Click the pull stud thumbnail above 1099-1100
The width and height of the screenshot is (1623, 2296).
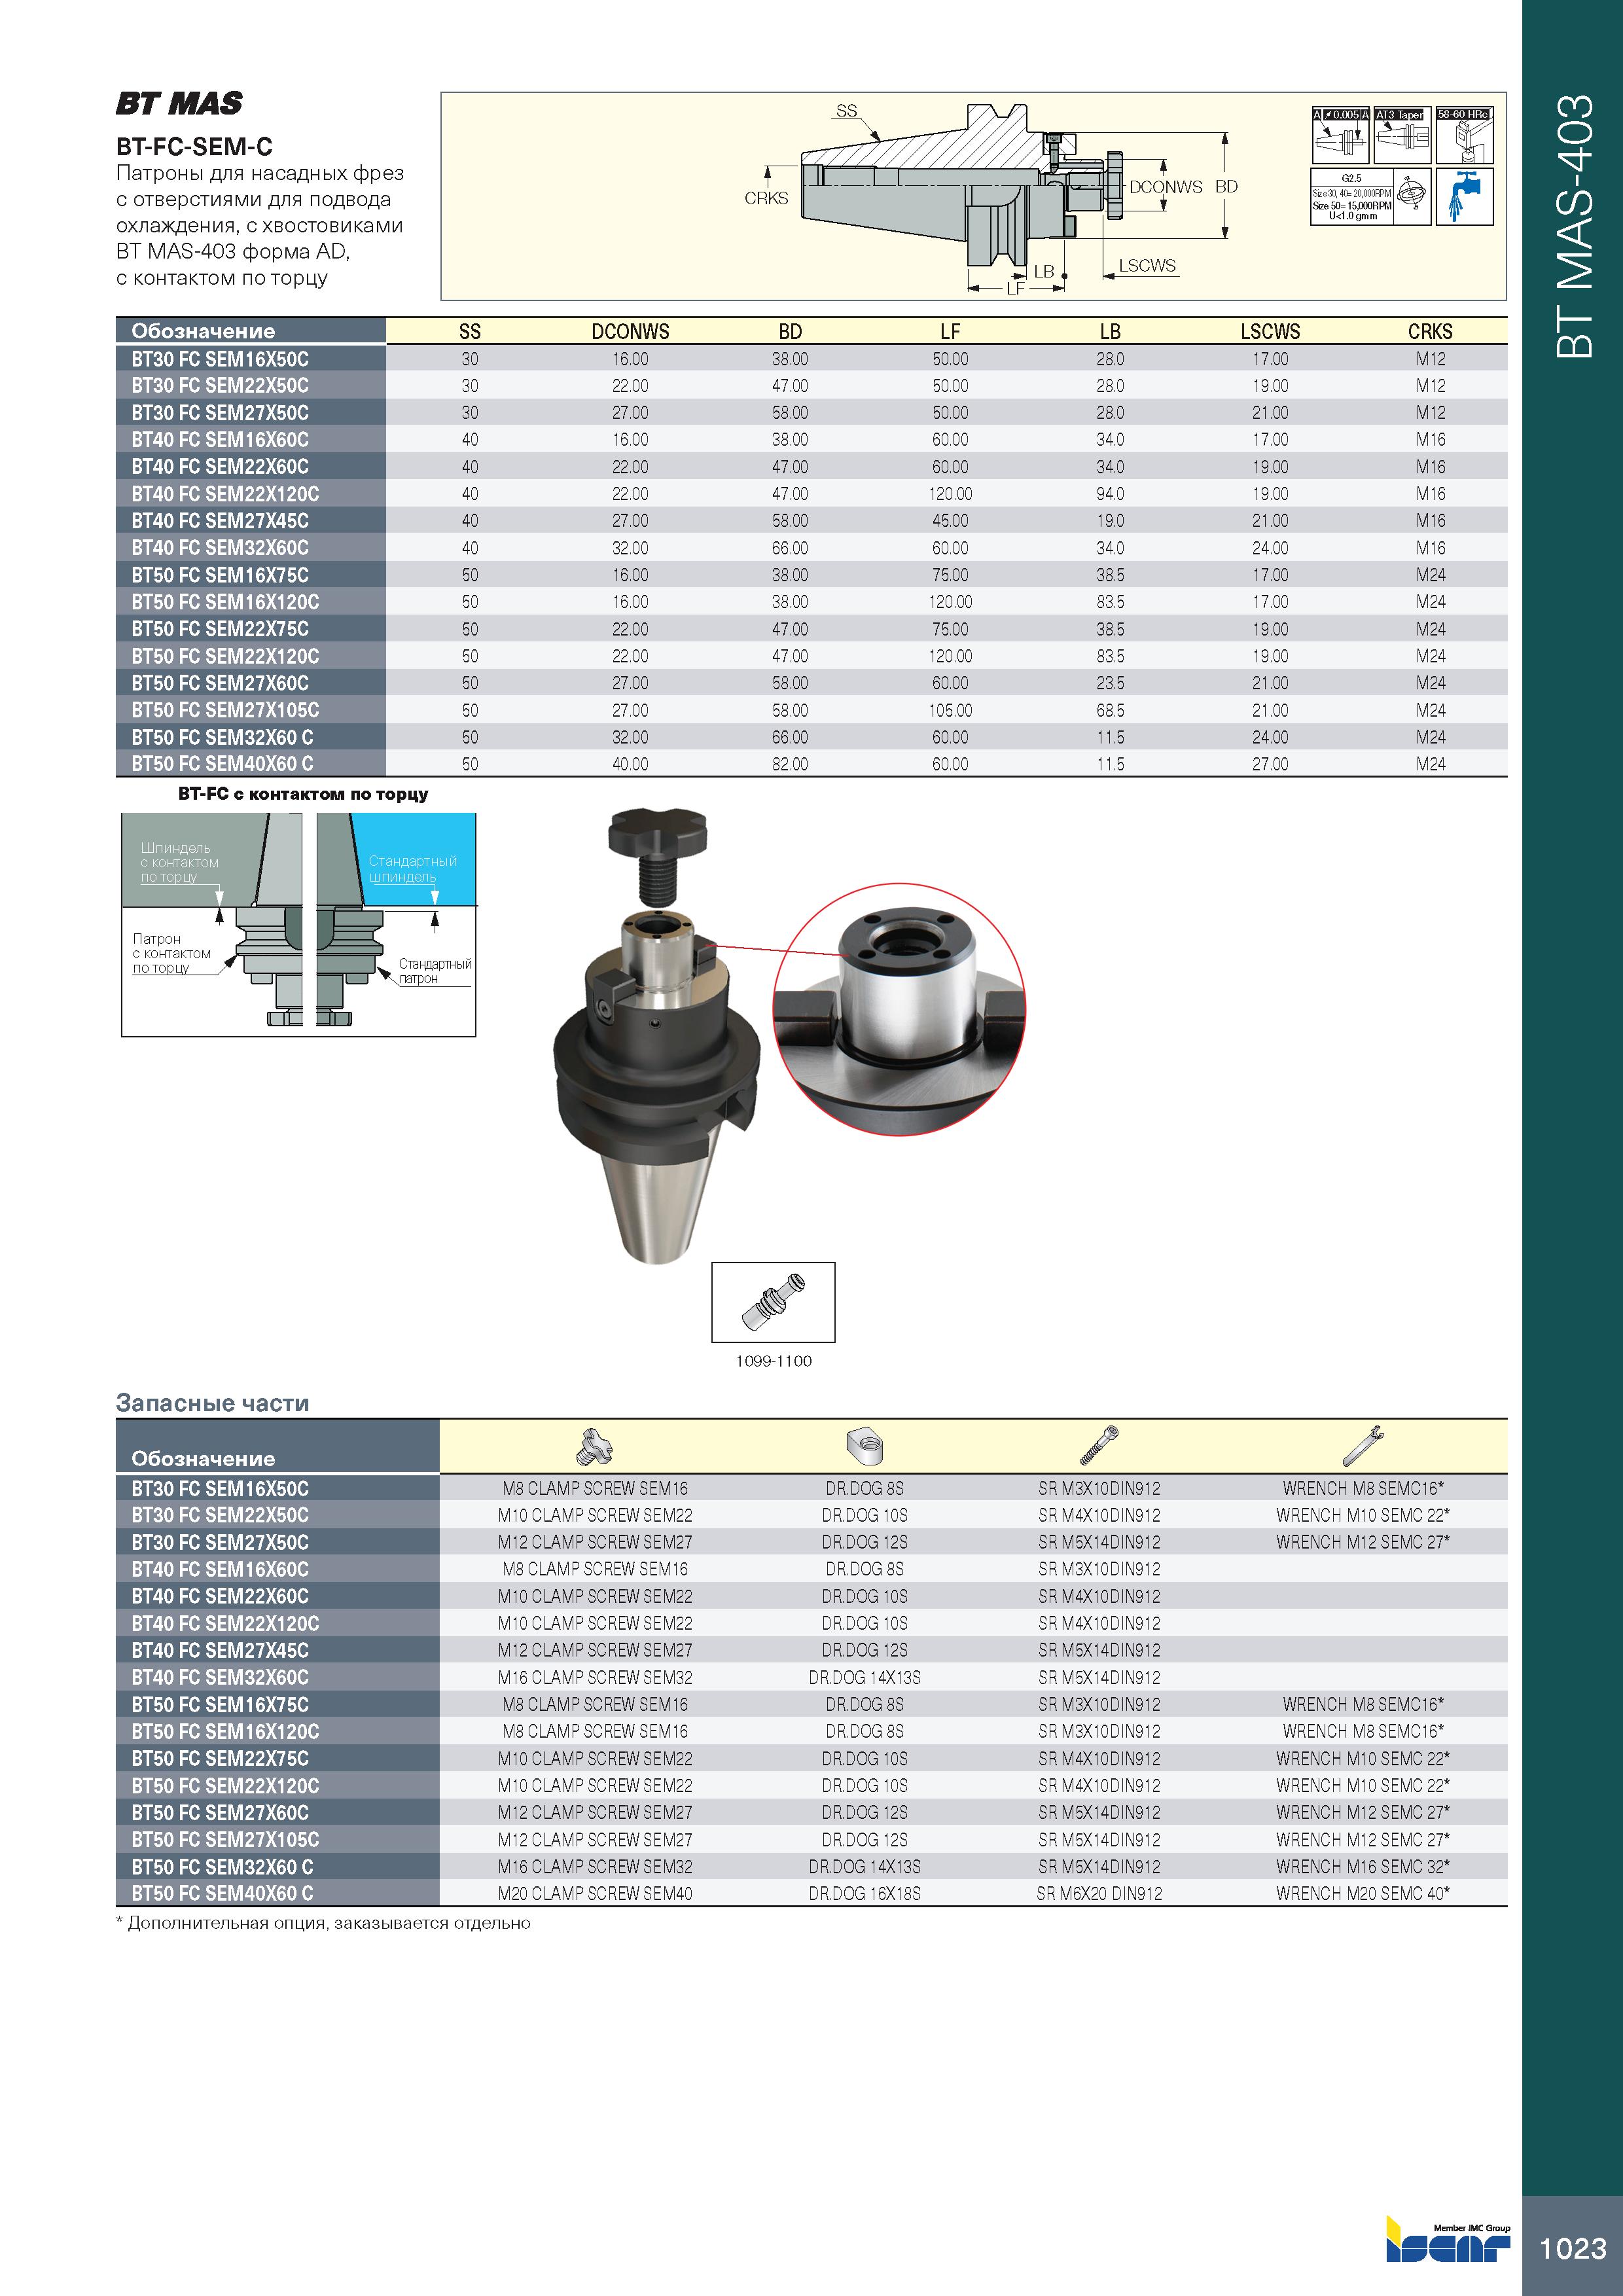pyautogui.click(x=773, y=1302)
